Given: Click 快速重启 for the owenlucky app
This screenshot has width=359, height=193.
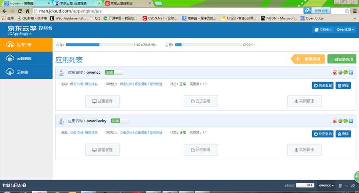Looking at the screenshot, I should [x=322, y=134].
